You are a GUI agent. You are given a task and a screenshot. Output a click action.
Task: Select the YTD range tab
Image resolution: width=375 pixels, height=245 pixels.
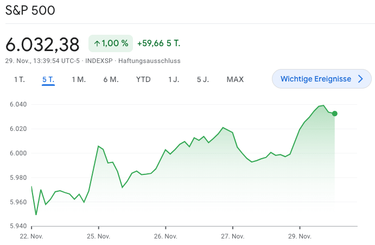point(143,79)
